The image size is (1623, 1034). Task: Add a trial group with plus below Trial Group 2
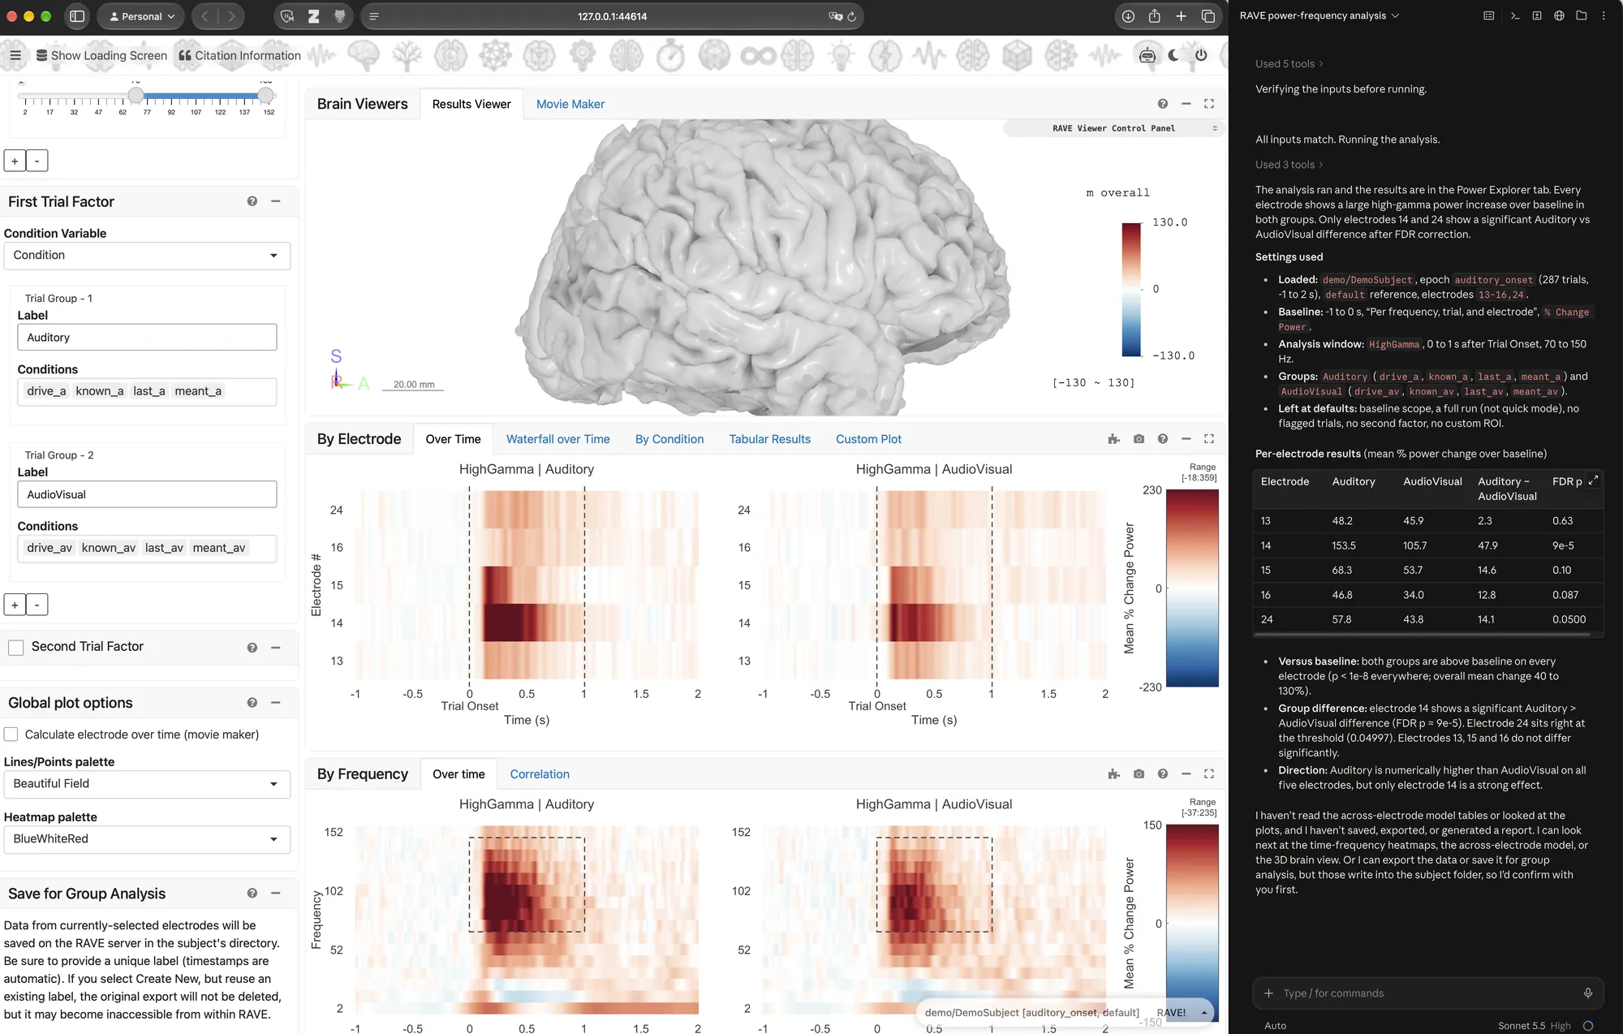(x=15, y=605)
